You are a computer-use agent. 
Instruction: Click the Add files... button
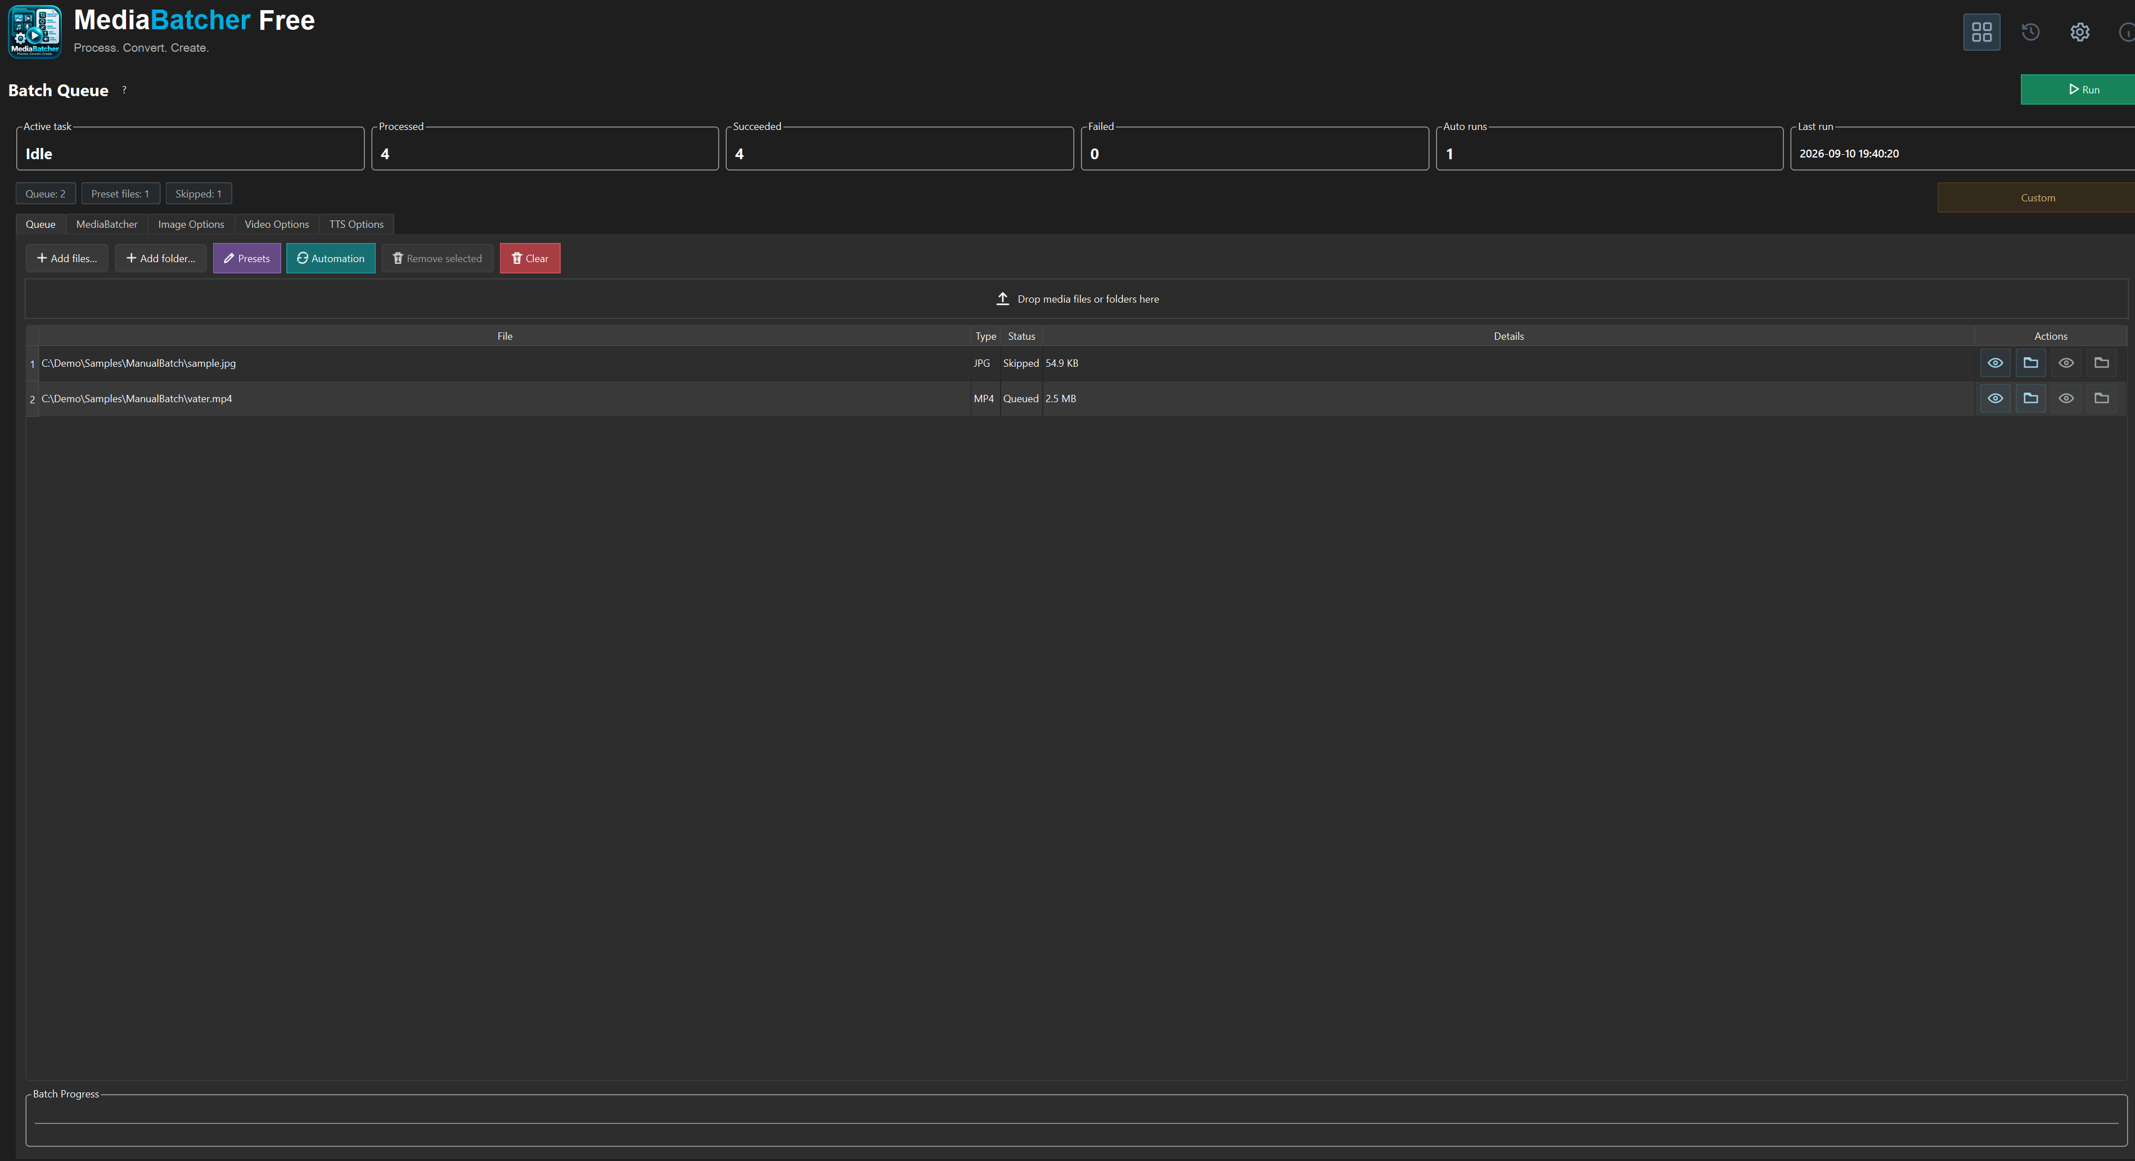(66, 259)
